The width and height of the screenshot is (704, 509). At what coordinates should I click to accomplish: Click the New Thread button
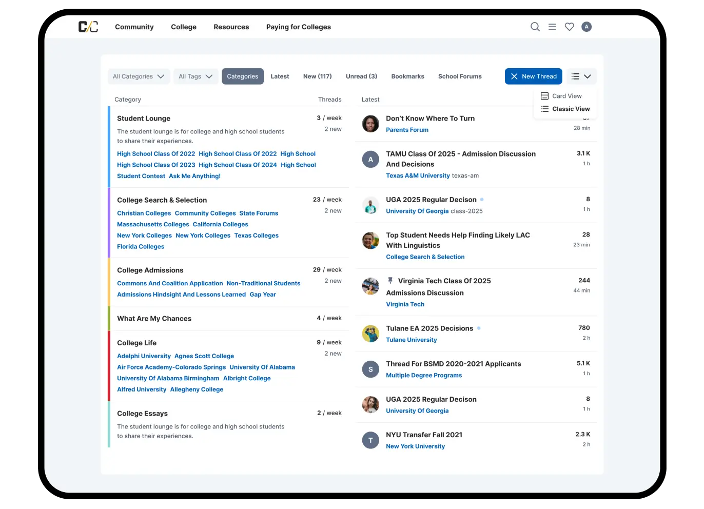coord(533,76)
